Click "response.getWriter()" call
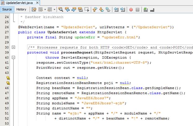The image size is (193, 126). click(100, 68)
